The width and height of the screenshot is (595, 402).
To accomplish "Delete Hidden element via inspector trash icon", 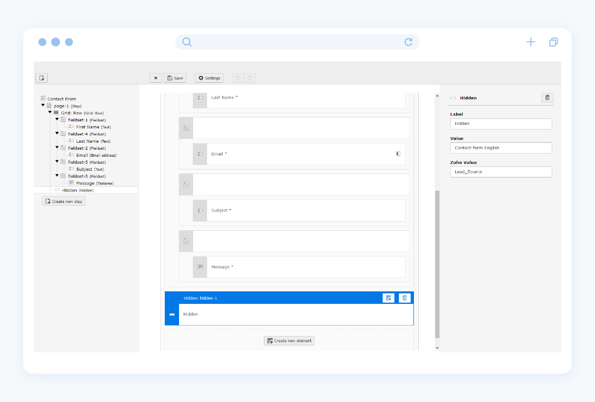I will coord(547,98).
